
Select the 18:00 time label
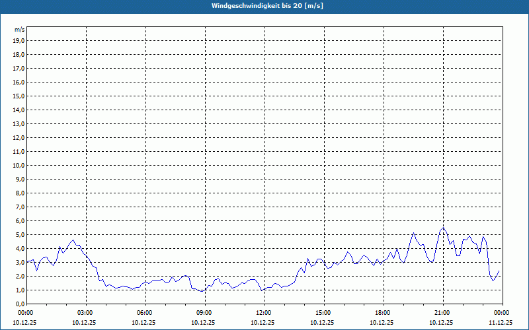tap(383, 313)
